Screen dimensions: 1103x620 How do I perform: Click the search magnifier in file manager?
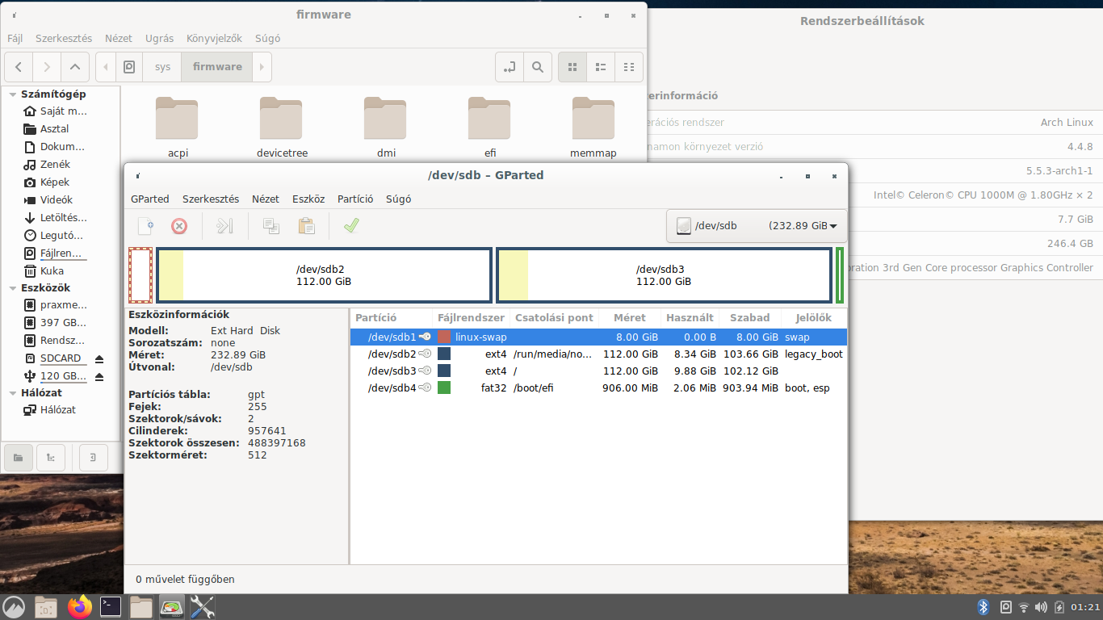coord(537,67)
